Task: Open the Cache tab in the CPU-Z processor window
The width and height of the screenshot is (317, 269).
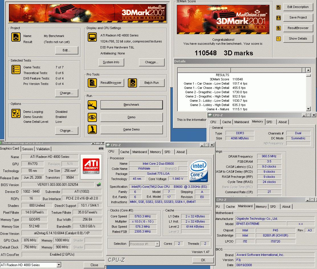Action: (124, 152)
